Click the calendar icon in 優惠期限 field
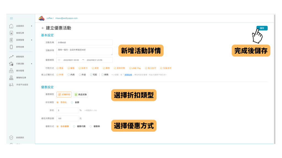 coord(59,60)
